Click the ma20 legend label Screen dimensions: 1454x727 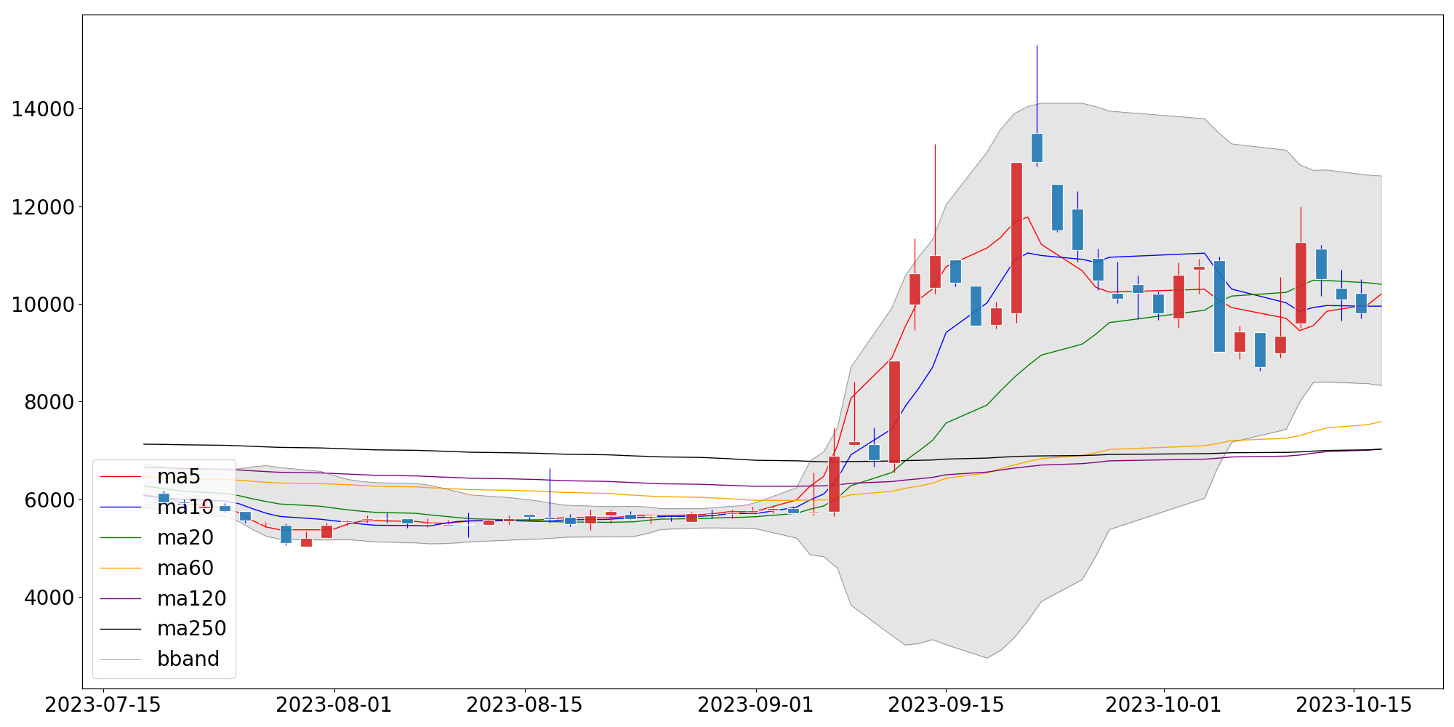185,538
